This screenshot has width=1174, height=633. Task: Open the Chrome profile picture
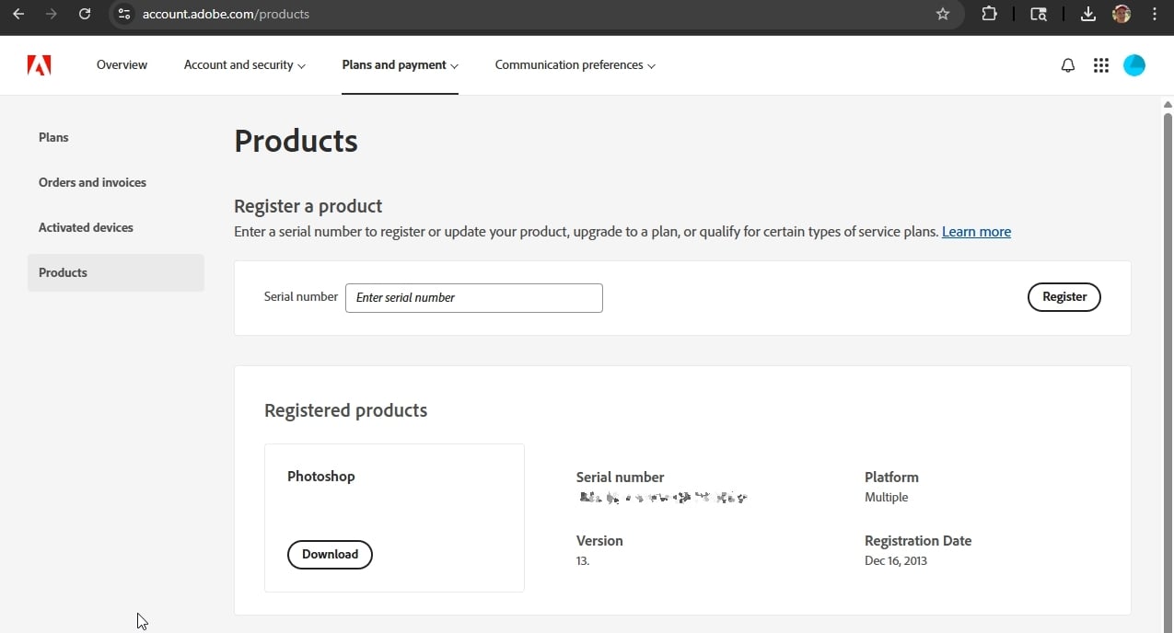coord(1122,14)
